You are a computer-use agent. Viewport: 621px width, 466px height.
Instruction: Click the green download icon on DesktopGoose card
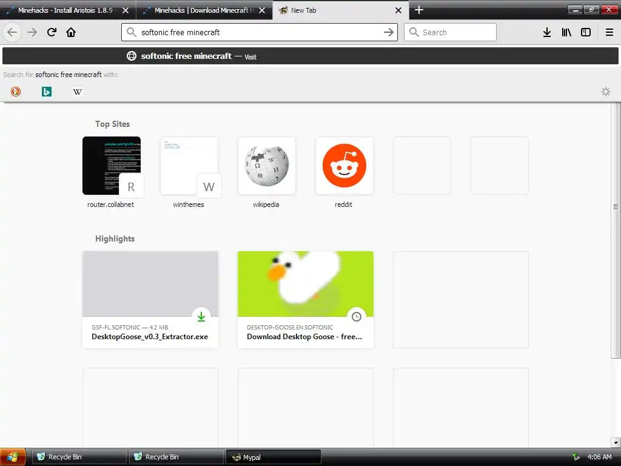(201, 316)
